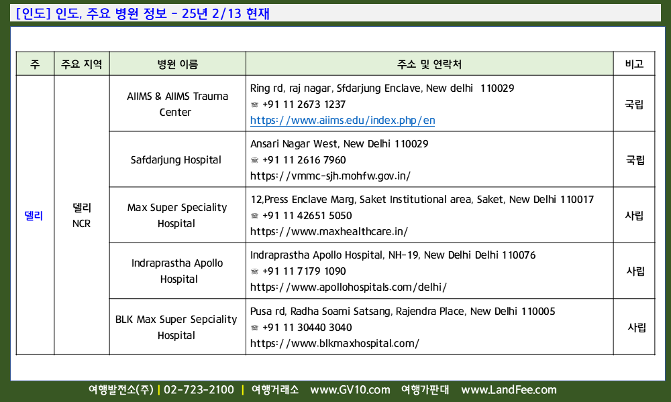Select 'Max Super Speciality Hospital' name cell
Screen dimensions: 671x402
click(176, 215)
